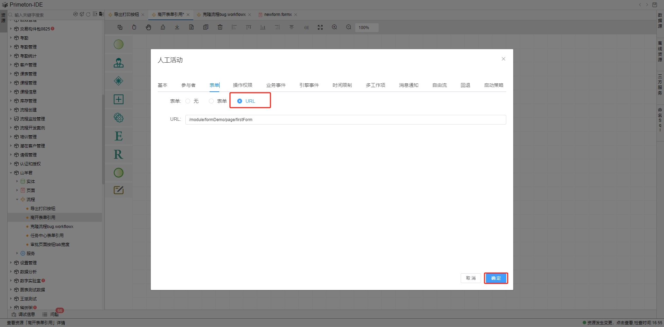The image size is (664, 327).
Task: Click the zoom out magnifier icon
Action: [349, 27]
